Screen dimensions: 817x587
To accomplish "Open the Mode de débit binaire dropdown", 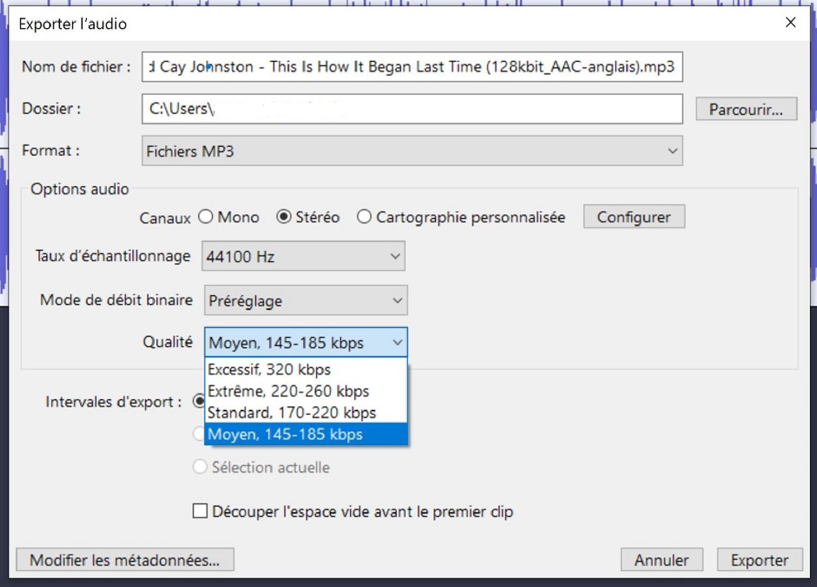I will point(305,300).
